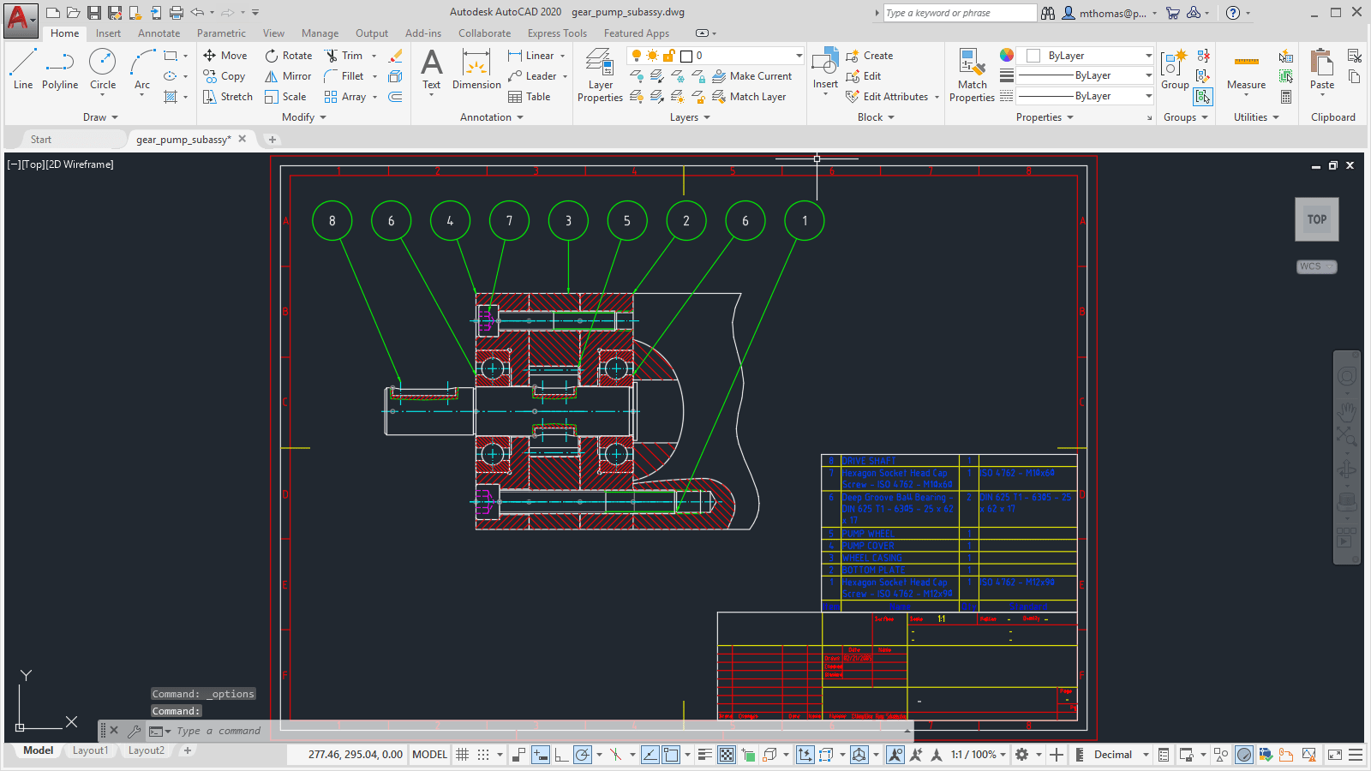
Task: Select the Line drawing tool
Action: coord(23,69)
